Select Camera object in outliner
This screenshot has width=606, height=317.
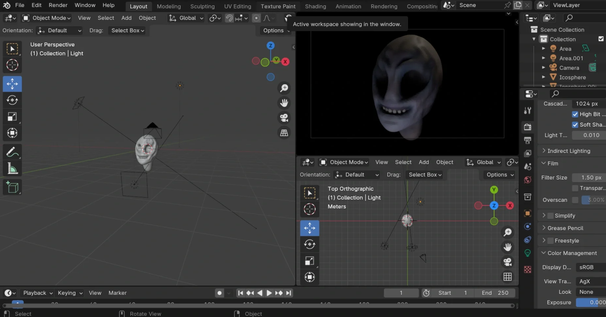[x=569, y=68]
